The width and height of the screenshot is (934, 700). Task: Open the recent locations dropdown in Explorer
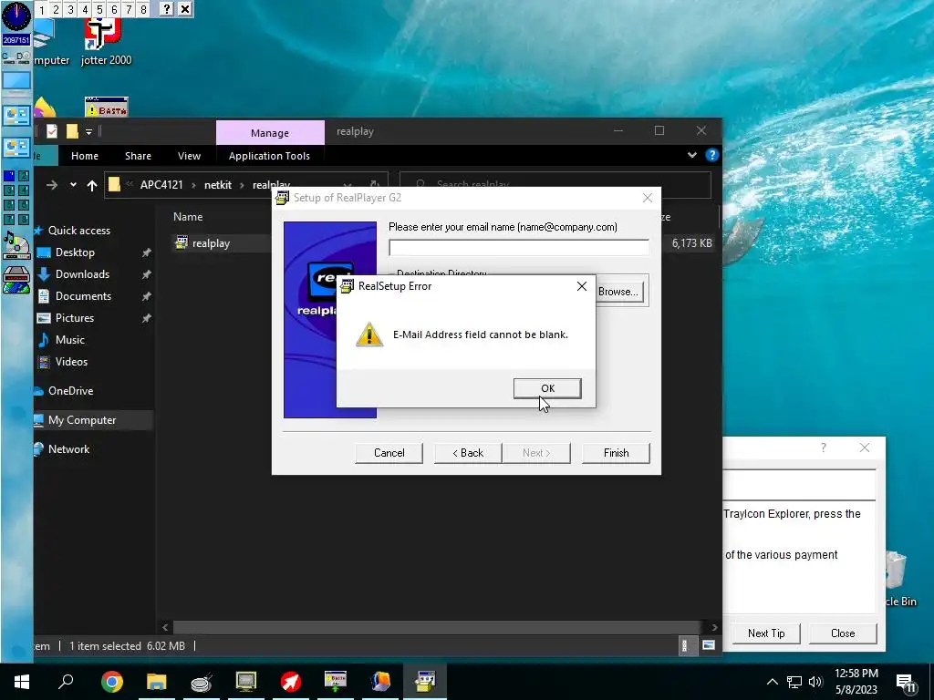73,185
